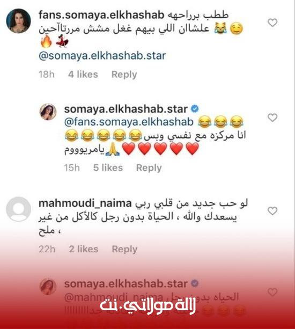
Task: Reply to the 18h comment
Action: 124,75
